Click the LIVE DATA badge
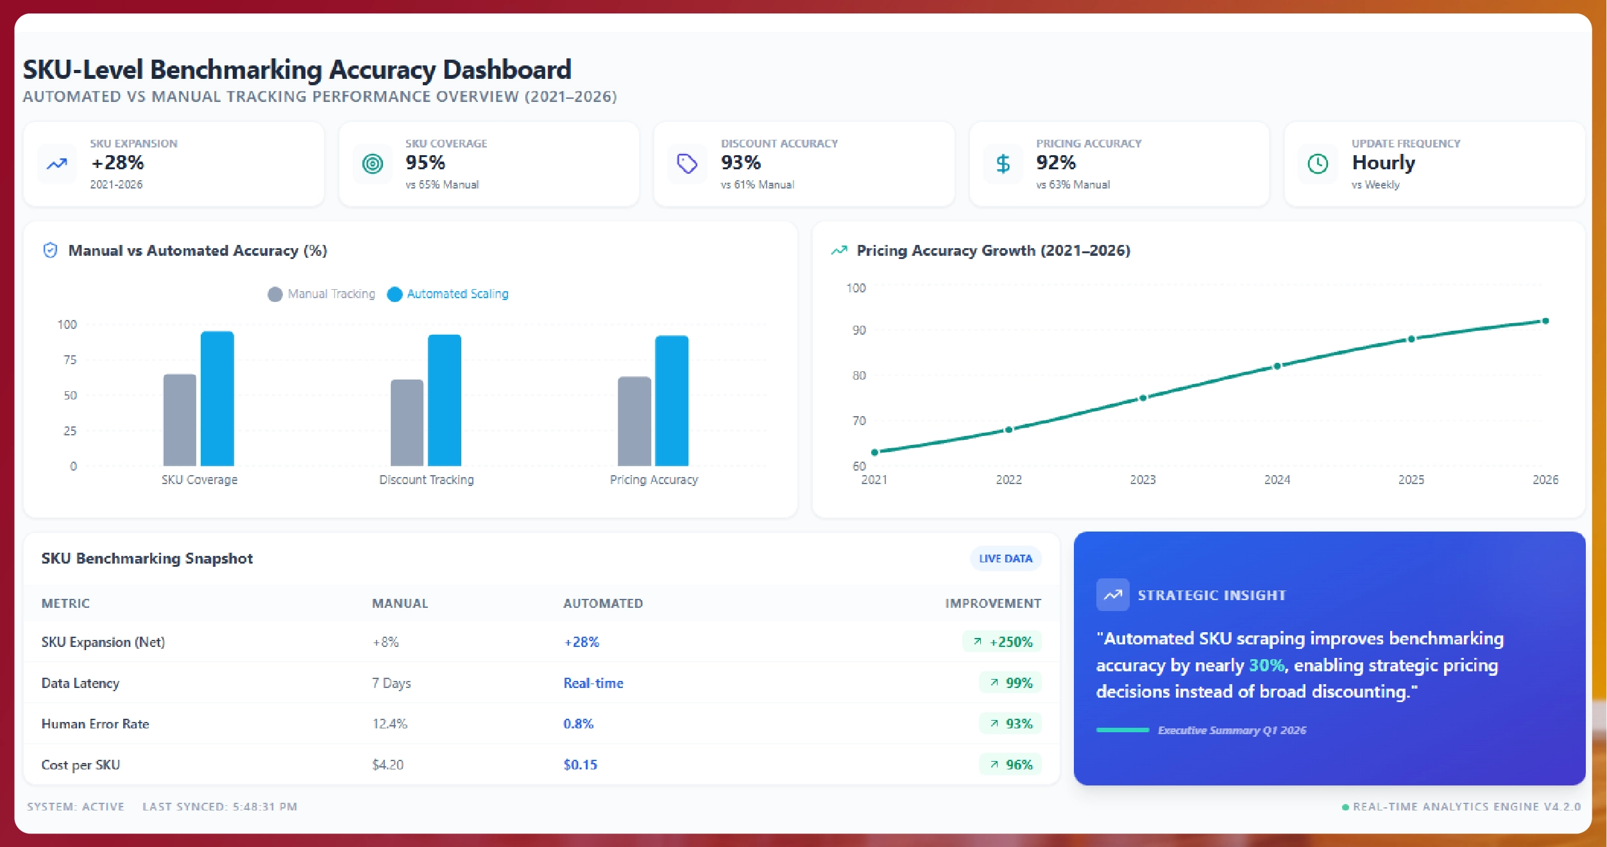 (x=1005, y=558)
